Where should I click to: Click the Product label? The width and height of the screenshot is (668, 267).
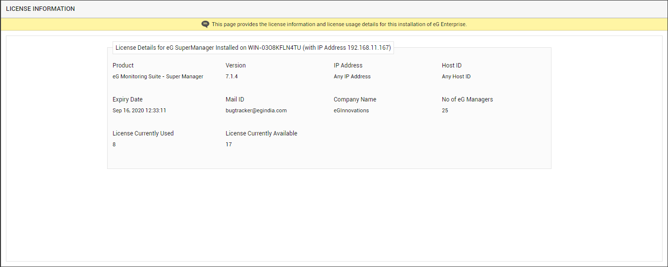(123, 66)
